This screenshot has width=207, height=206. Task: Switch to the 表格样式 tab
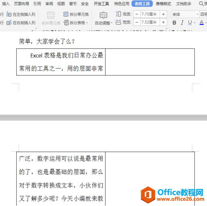tap(163, 4)
